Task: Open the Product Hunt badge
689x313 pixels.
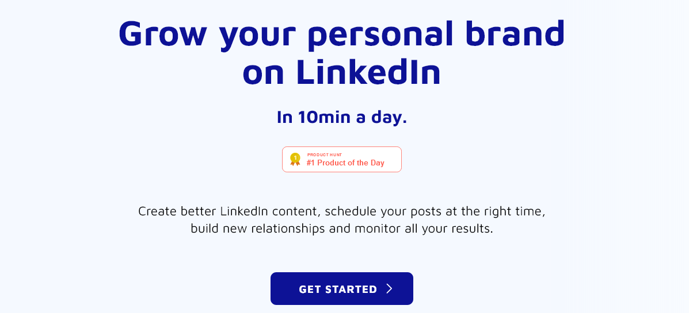Action: coord(342,159)
